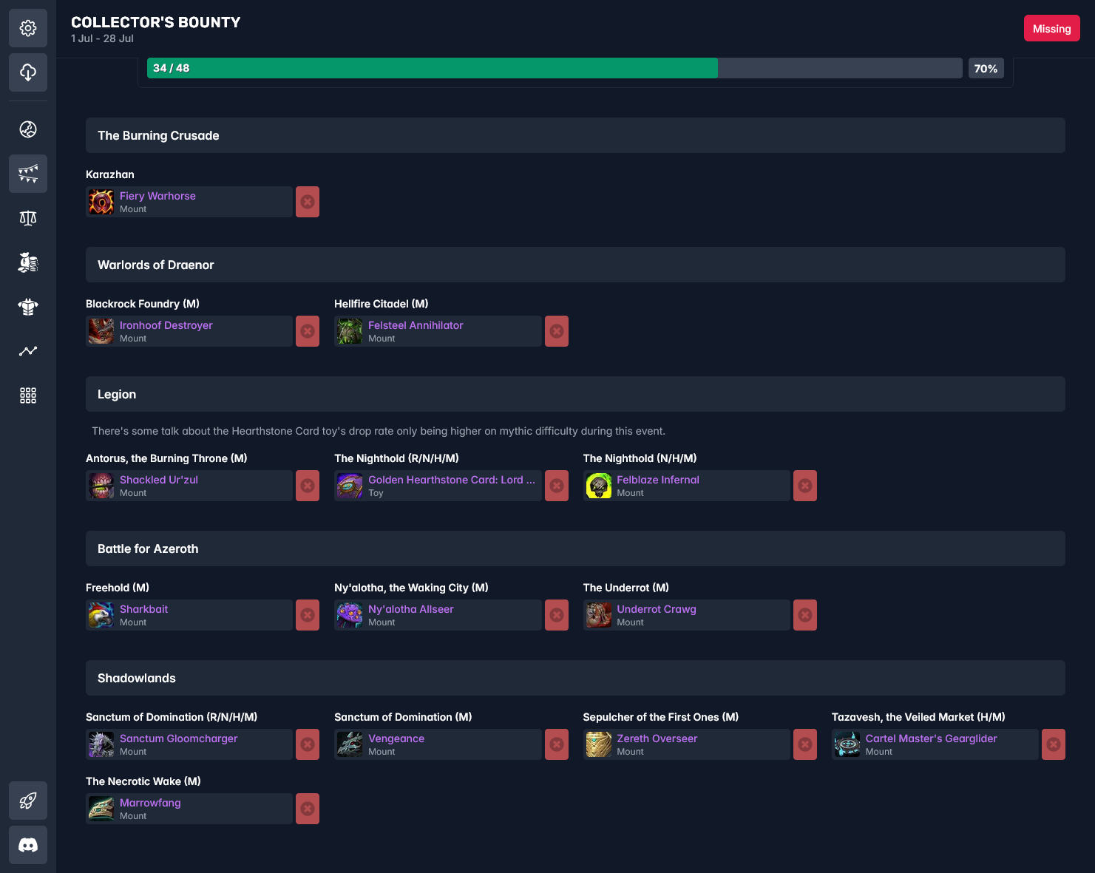Open the Felsteel Annihilator link
The image size is (1095, 873).
point(416,325)
